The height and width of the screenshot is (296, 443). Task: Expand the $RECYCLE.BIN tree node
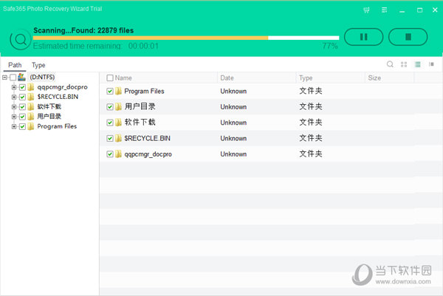(13, 97)
